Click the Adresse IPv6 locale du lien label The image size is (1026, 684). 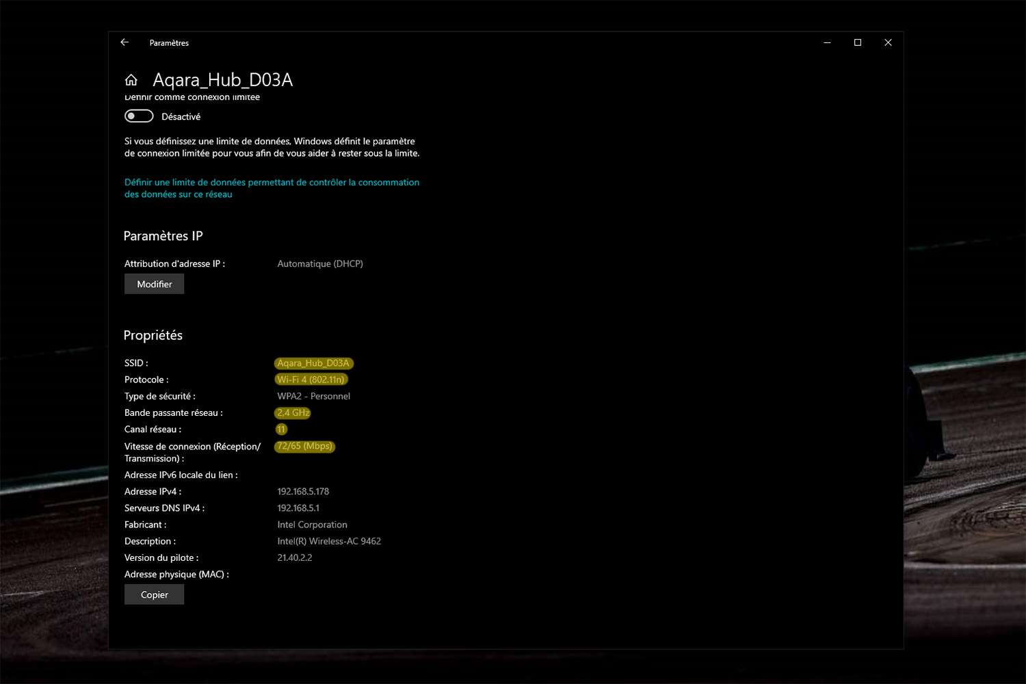click(x=181, y=475)
